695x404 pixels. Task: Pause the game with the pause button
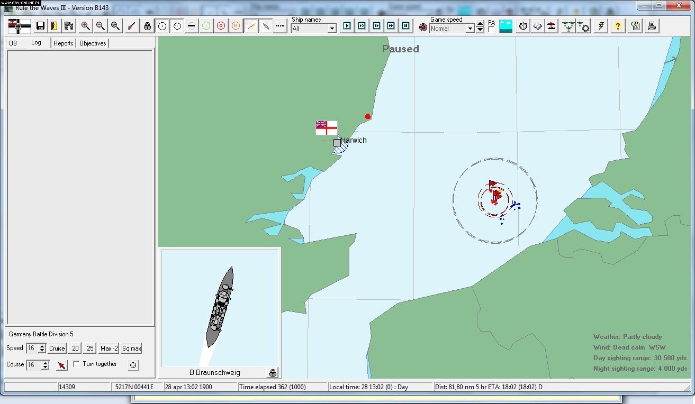coord(406,25)
